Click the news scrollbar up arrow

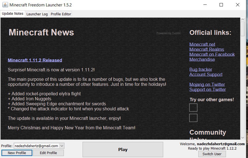[243, 20]
